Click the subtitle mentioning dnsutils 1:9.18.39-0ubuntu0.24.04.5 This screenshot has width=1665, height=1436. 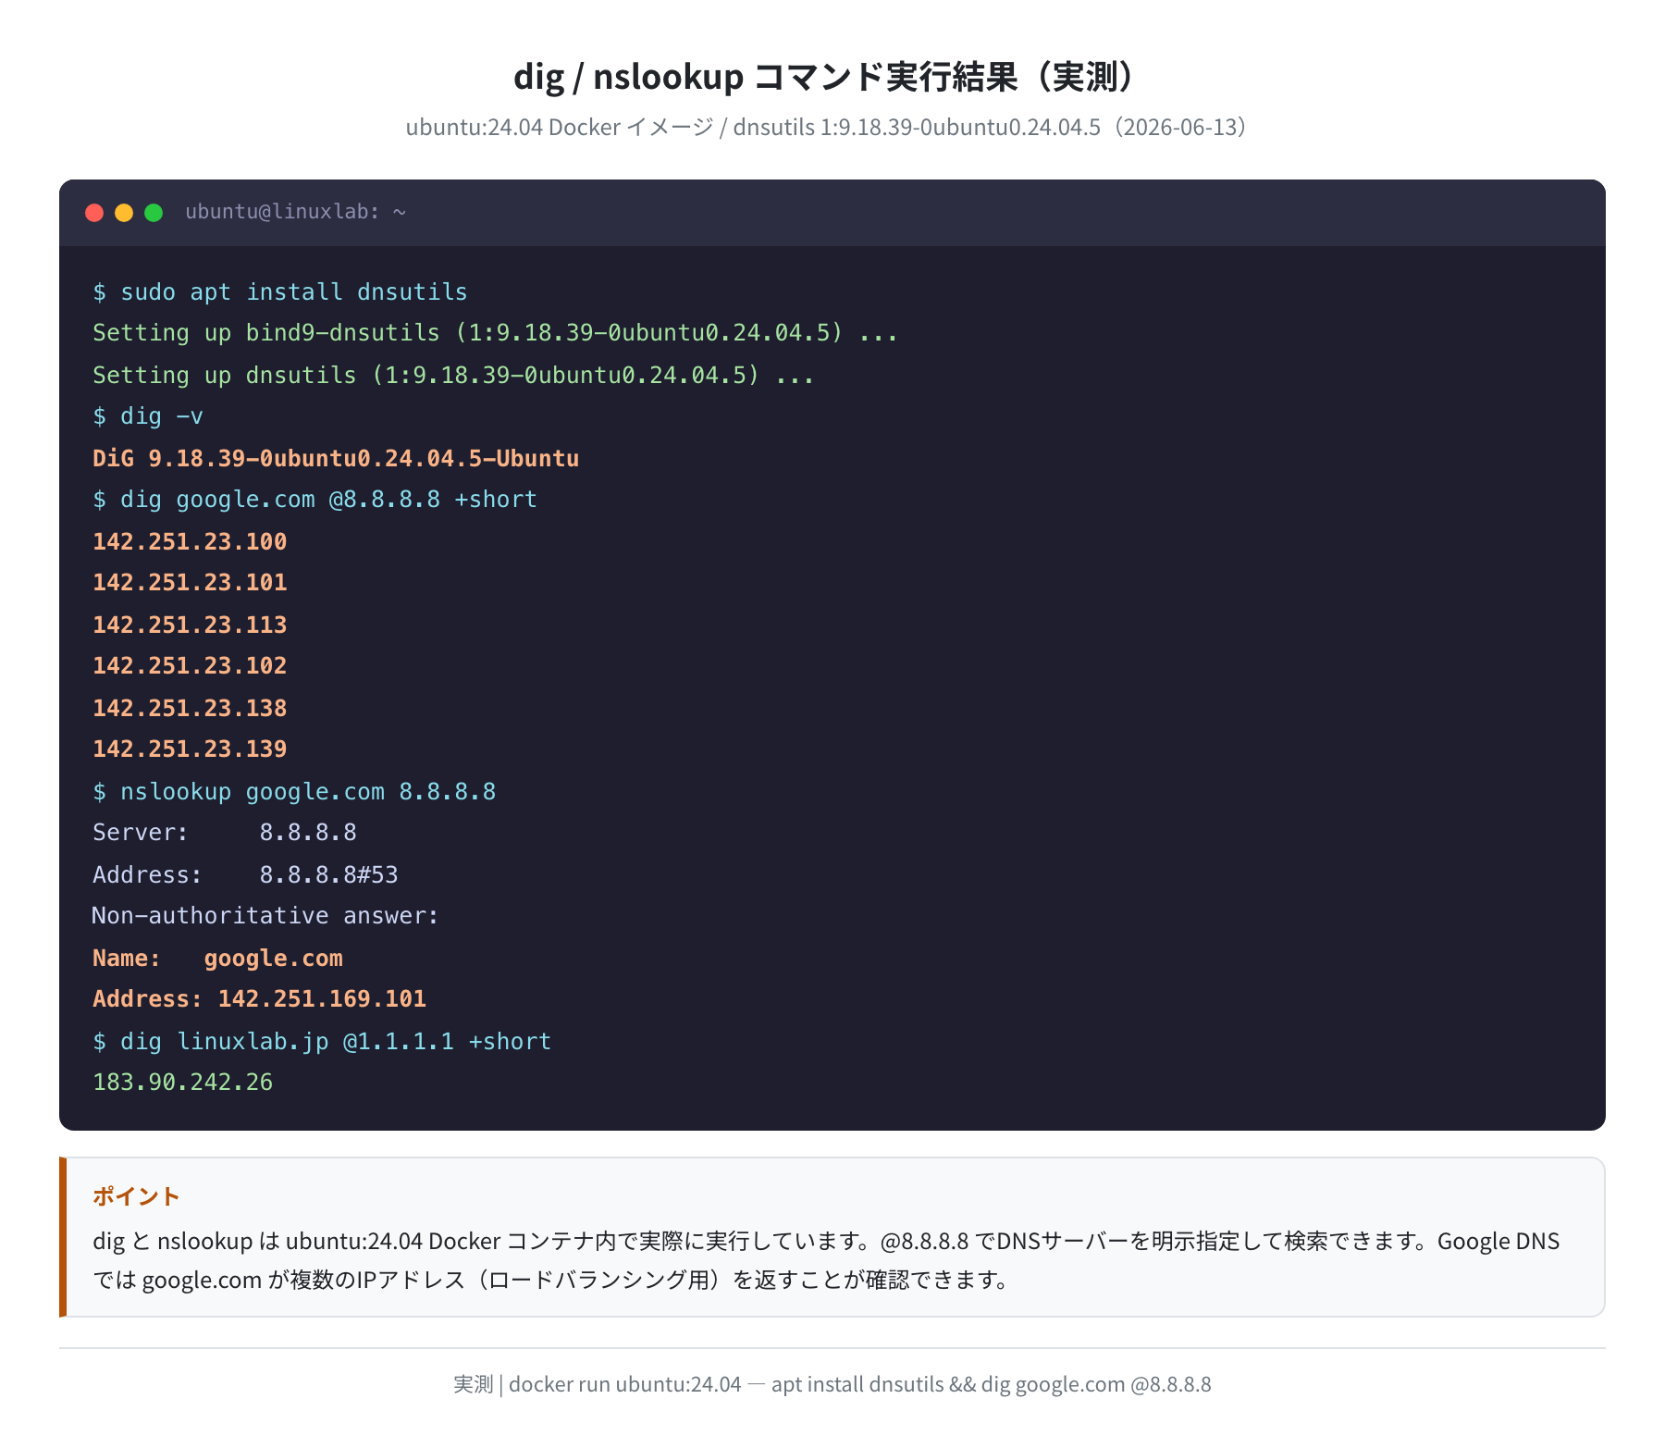pyautogui.click(x=831, y=127)
